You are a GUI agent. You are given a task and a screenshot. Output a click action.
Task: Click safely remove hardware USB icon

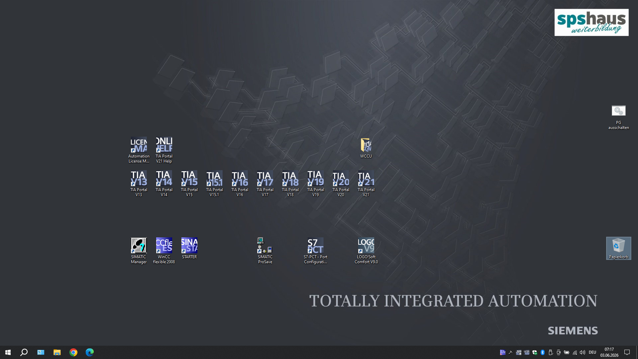[x=550, y=352]
